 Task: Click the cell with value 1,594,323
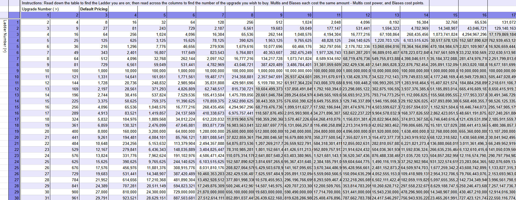pyautogui.click(x=385, y=28)
